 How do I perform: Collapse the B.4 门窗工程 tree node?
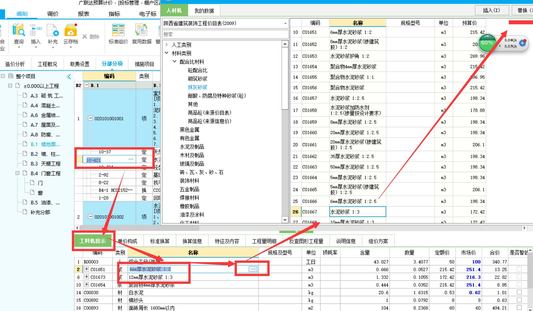(x=17, y=173)
